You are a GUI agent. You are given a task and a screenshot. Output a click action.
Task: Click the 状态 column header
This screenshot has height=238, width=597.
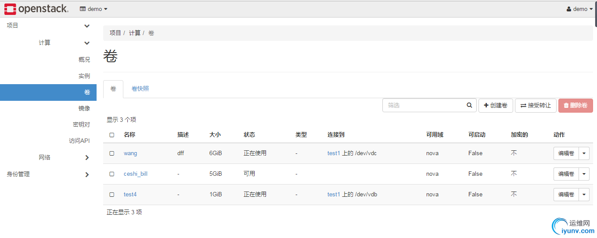pos(249,135)
